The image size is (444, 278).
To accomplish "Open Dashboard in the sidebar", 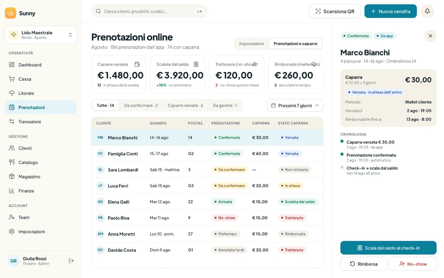I will pyautogui.click(x=41, y=65).
